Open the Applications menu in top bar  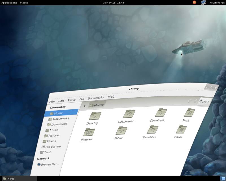pos(9,3)
